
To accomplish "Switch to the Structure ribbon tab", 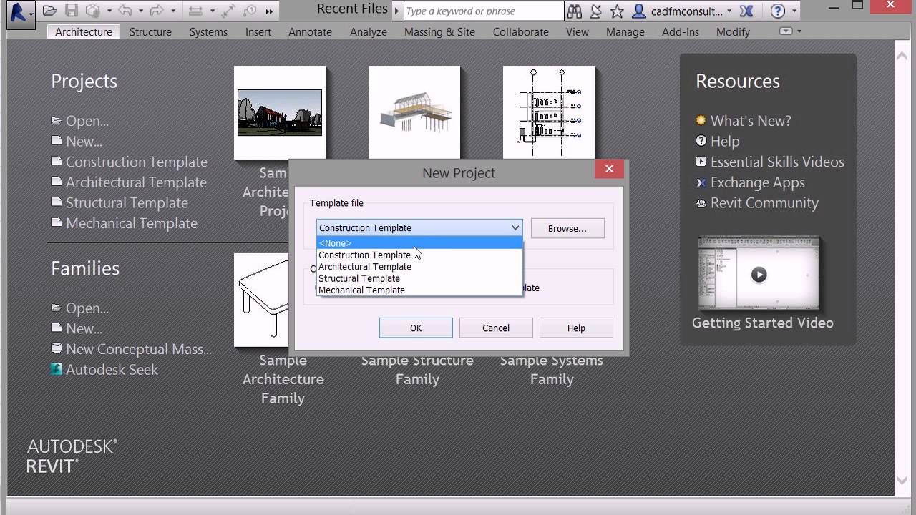I will click(150, 31).
